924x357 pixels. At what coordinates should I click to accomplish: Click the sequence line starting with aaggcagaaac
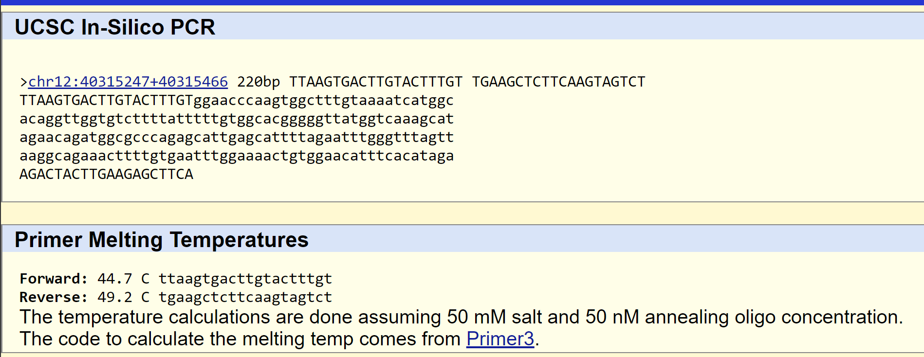[x=237, y=156]
